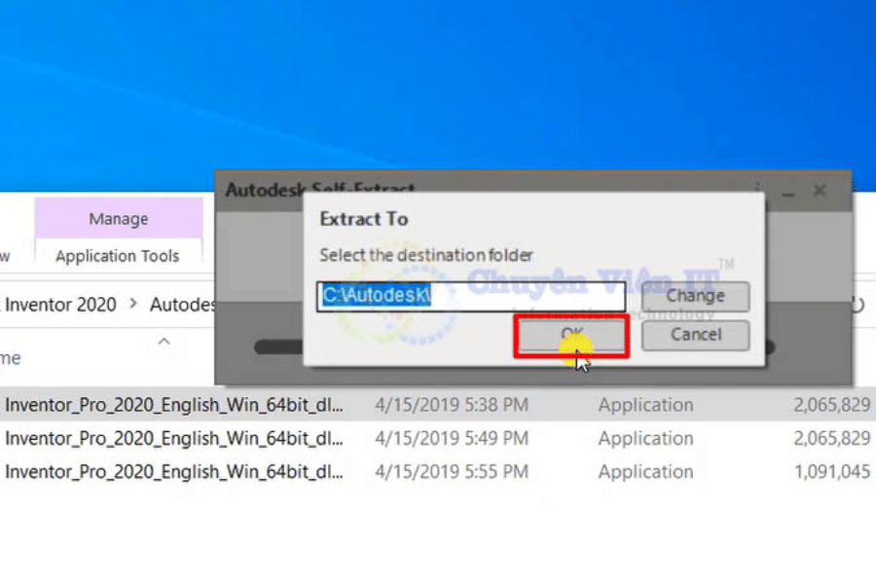Click the Autodesk folder breadcrumb segment

182,305
